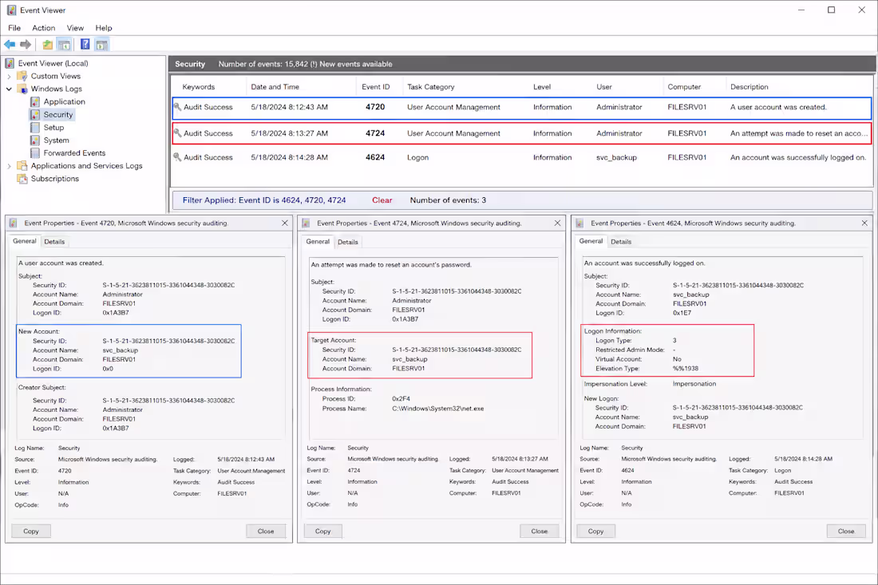Expand Applications and Services Logs node
Viewport: 878px width, 585px height.
click(x=9, y=166)
